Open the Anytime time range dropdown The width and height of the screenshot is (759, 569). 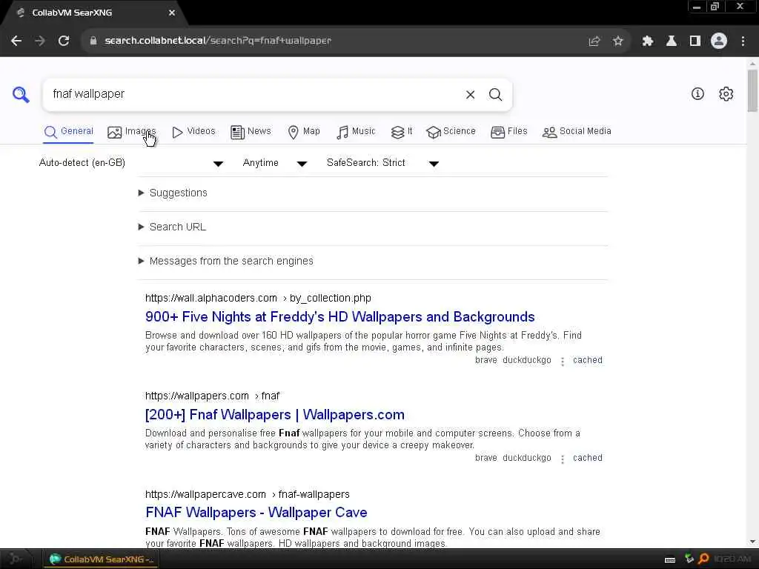pyautogui.click(x=274, y=163)
